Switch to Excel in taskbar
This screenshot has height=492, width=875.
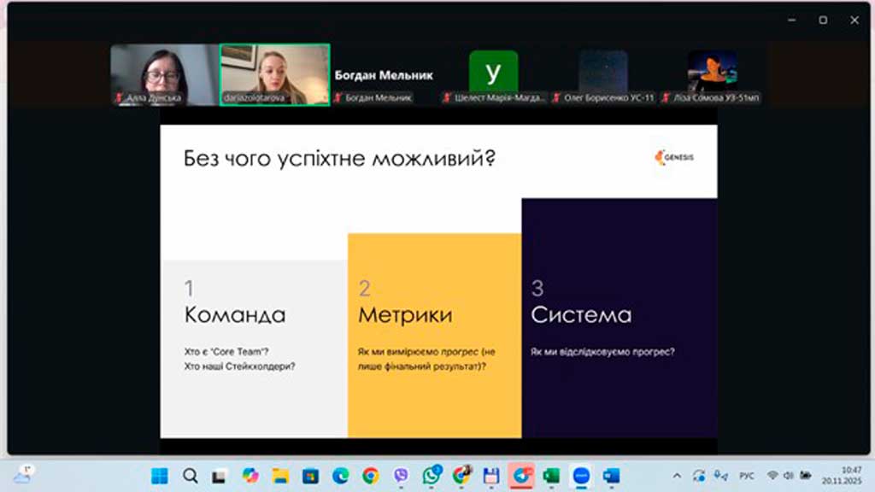(x=551, y=476)
